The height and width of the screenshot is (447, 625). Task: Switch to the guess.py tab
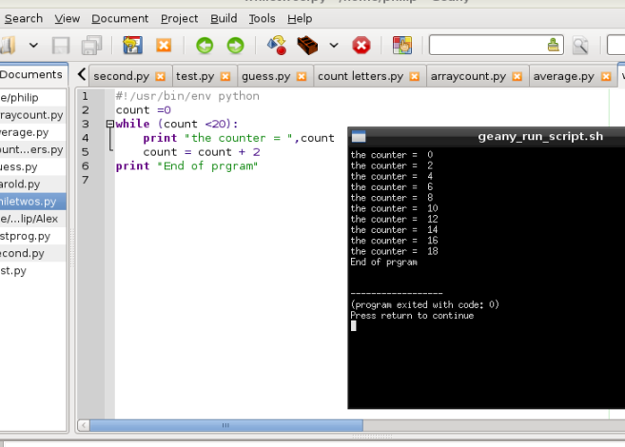264,75
